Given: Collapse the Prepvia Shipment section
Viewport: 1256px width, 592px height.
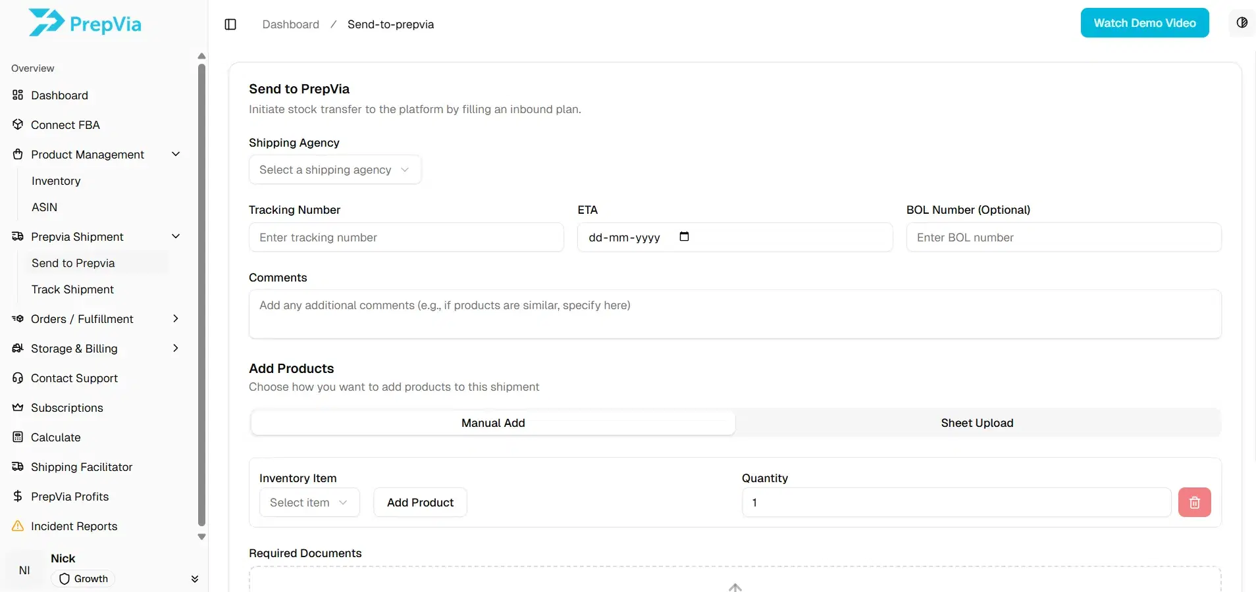Looking at the screenshot, I should [176, 236].
